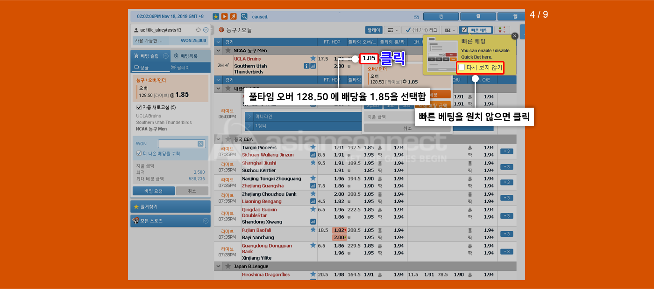Open the stats chart icon for Southern Utah Thunderbirds
The height and width of the screenshot is (289, 654).
pyautogui.click(x=313, y=66)
